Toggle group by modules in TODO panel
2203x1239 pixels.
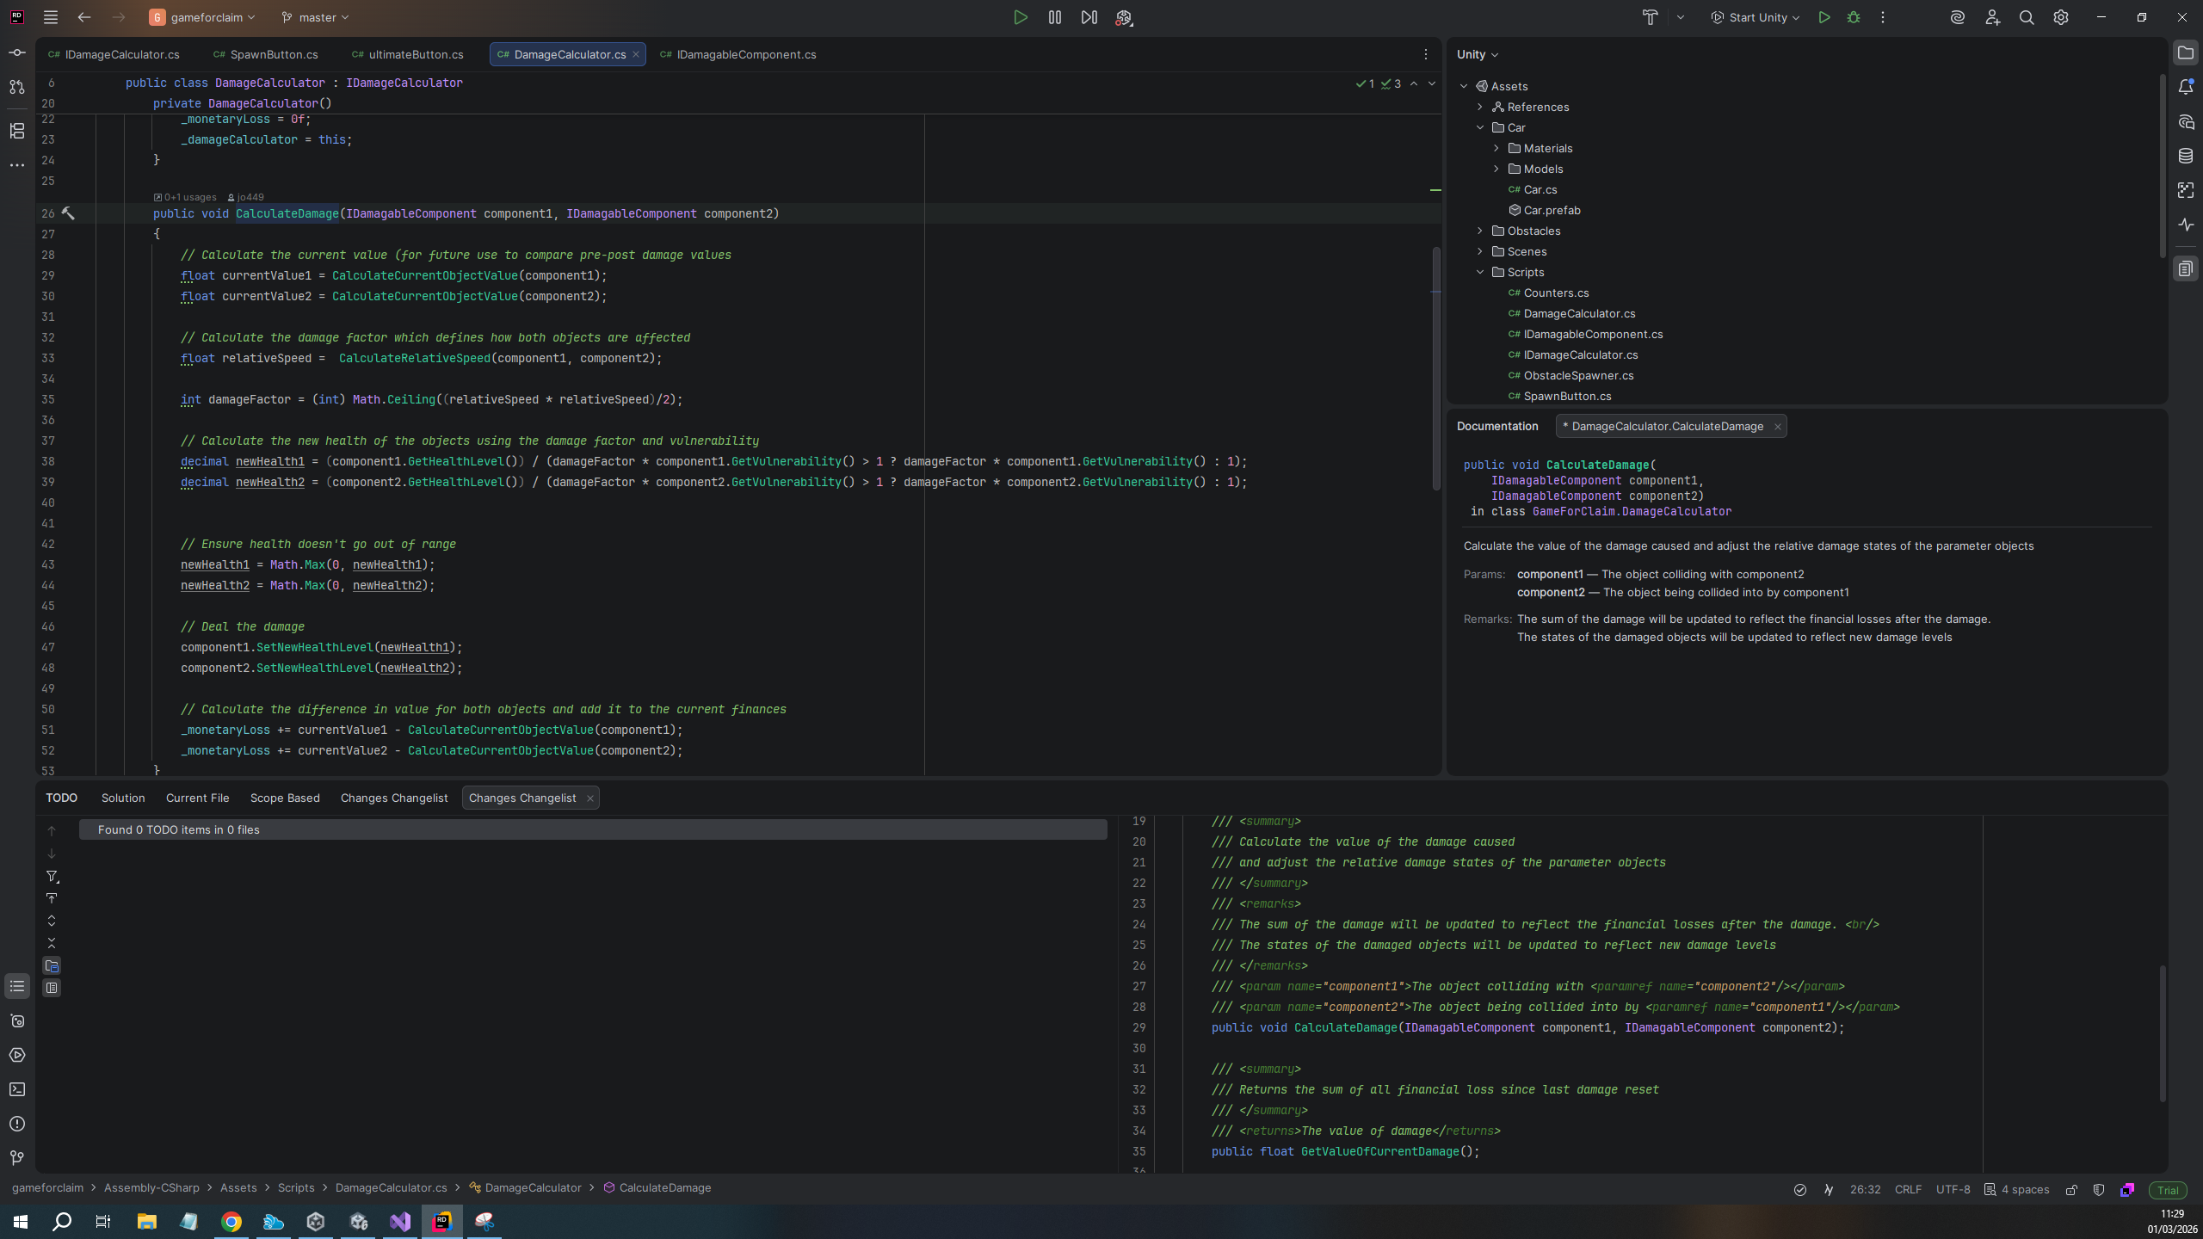[52, 965]
